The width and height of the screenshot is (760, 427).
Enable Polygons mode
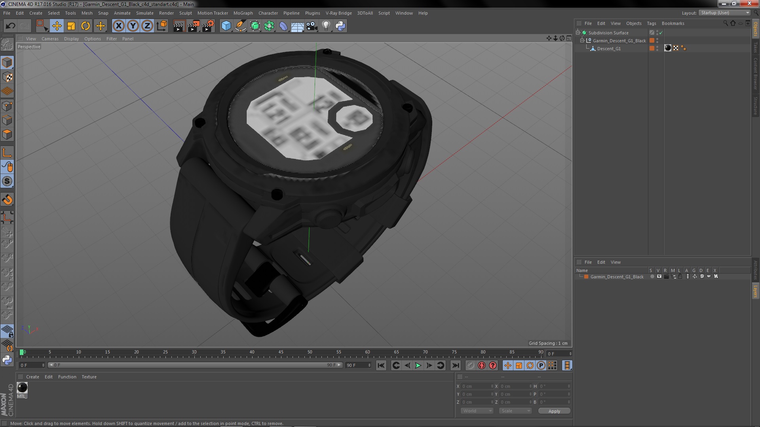(x=7, y=134)
